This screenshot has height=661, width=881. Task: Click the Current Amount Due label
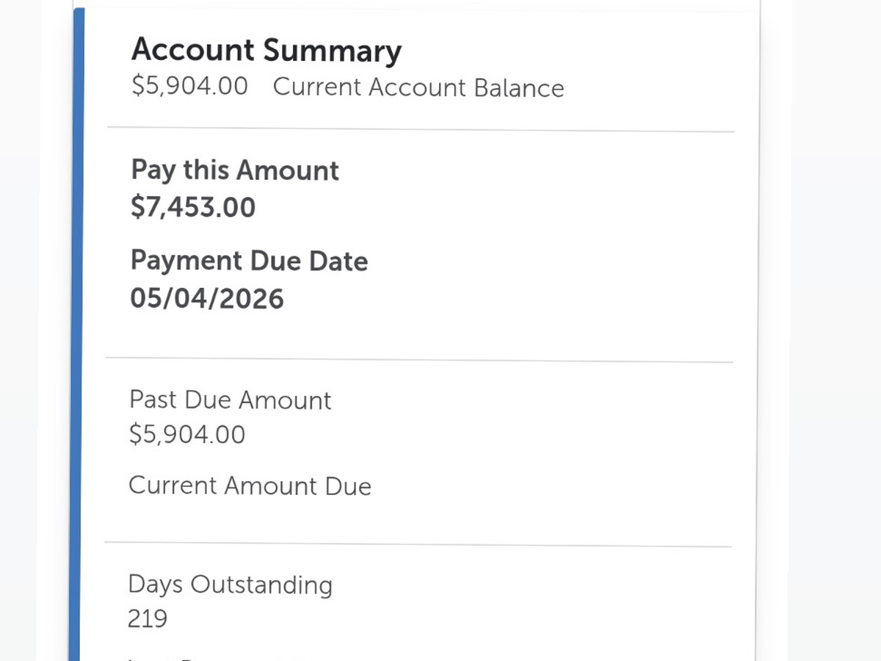tap(250, 486)
